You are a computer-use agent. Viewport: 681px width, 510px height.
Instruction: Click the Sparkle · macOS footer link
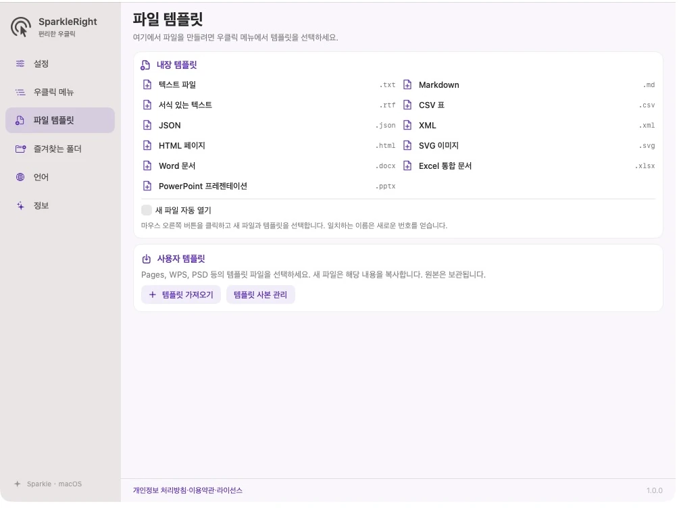click(54, 484)
